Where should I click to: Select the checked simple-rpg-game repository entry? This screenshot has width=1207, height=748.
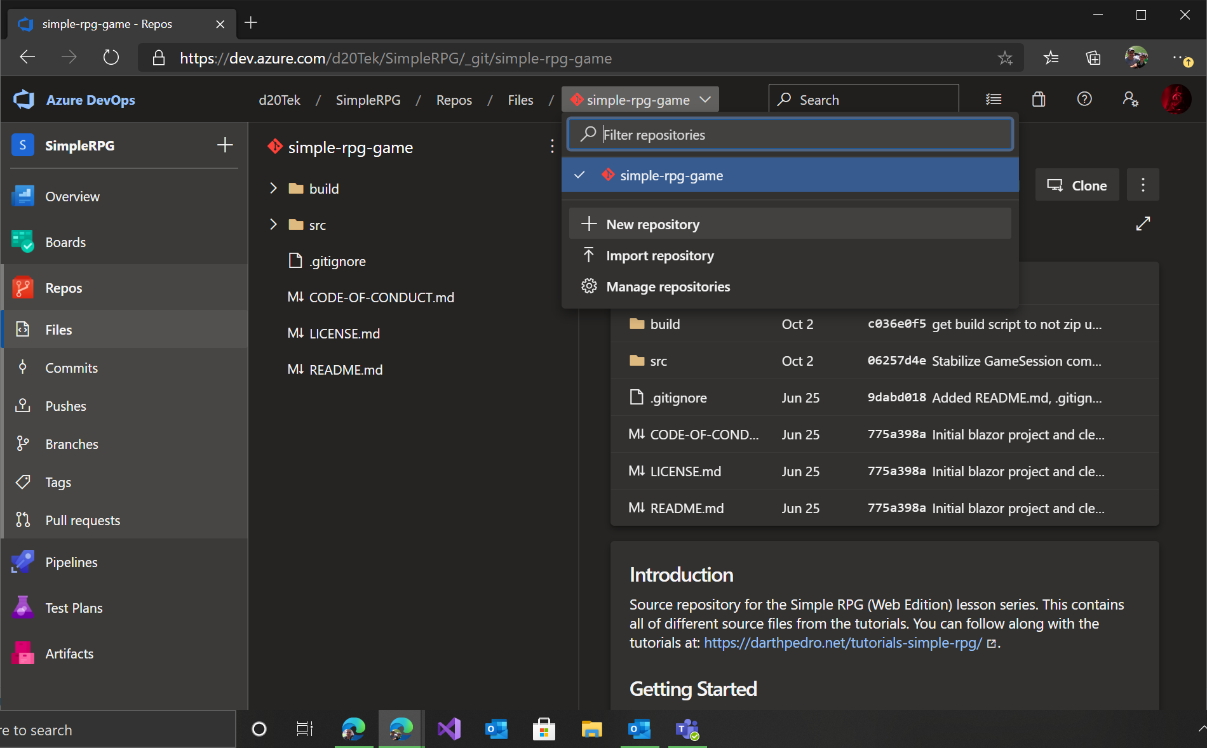click(671, 175)
